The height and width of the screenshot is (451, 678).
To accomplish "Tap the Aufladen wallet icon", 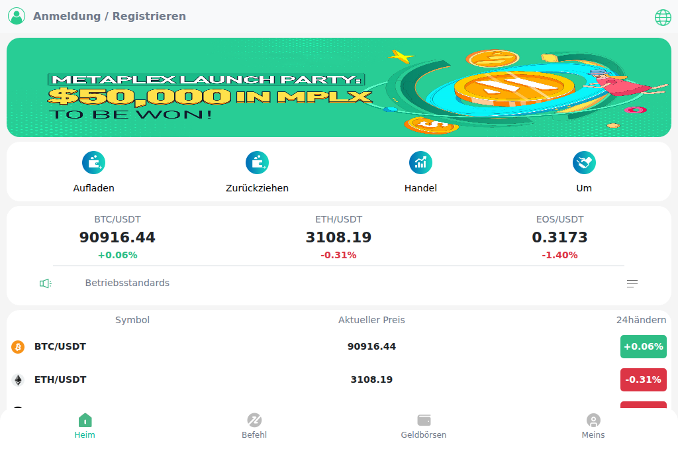I will pos(93,162).
